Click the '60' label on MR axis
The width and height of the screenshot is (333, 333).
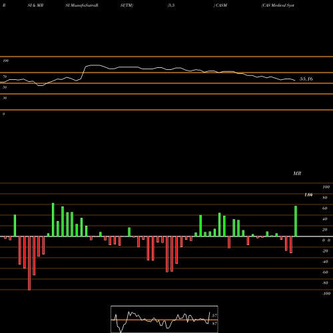point(325,208)
